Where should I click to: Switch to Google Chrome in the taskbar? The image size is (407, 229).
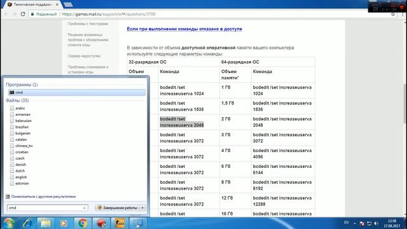point(83,223)
